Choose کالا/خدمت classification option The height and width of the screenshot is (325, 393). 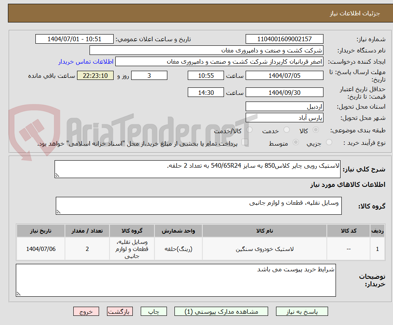249,130
